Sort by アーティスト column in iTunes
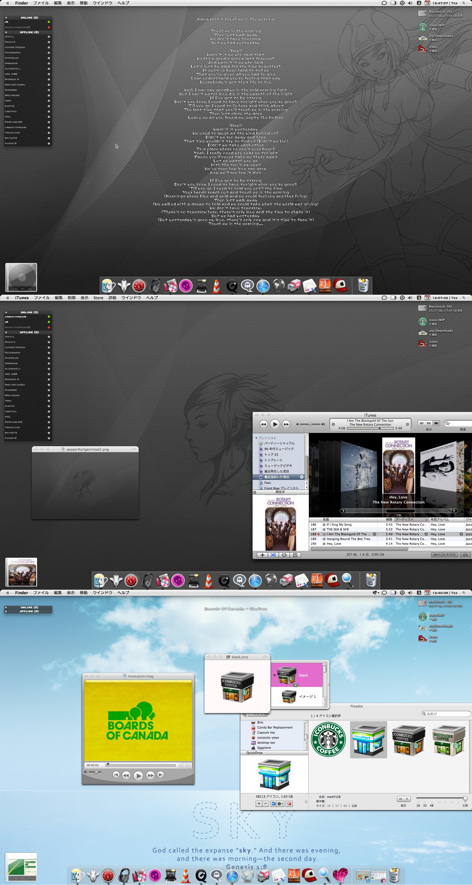 pyautogui.click(x=411, y=519)
